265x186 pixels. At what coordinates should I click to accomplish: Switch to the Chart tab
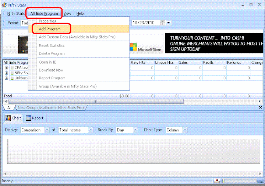pos(14,118)
